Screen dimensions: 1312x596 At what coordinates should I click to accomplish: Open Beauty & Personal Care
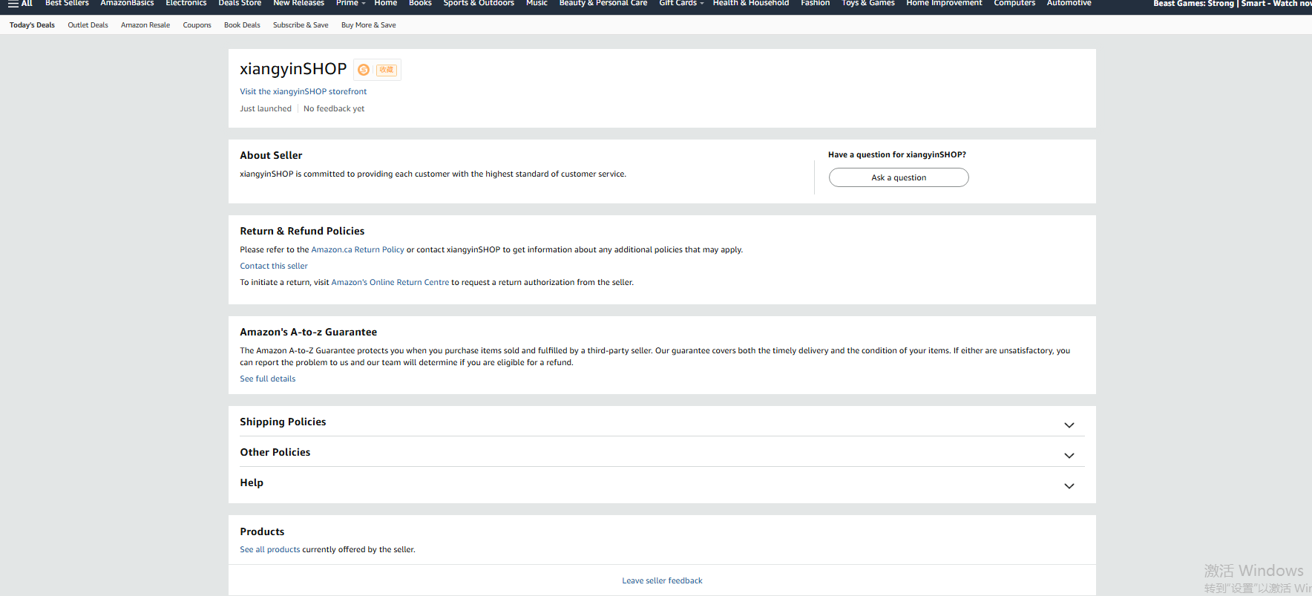point(603,4)
